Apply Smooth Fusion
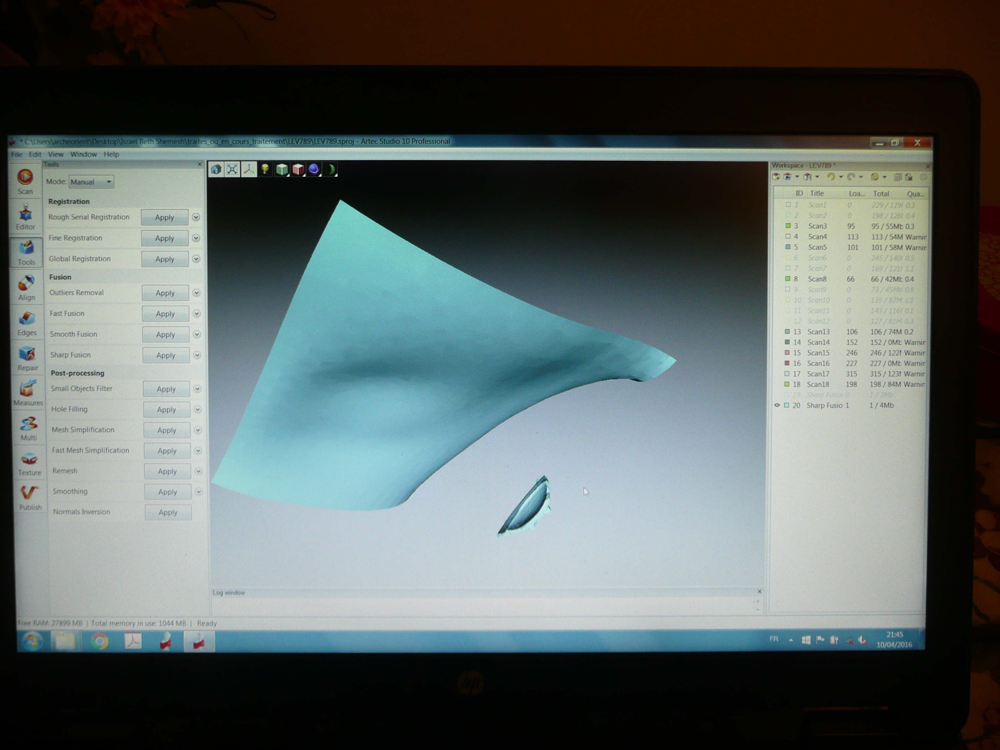This screenshot has width=1000, height=750. (x=165, y=335)
